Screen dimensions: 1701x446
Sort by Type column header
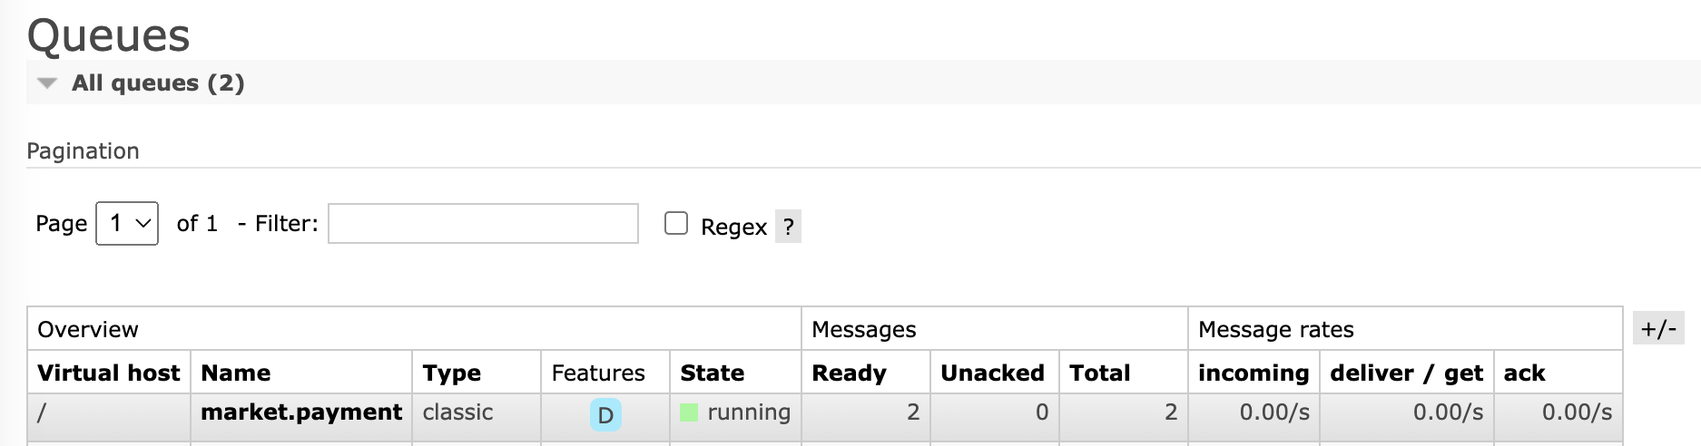point(452,373)
